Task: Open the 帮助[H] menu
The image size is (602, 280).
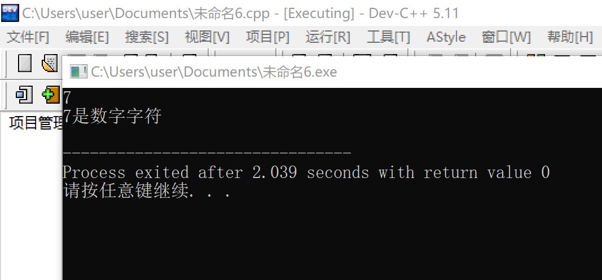Action: [570, 37]
